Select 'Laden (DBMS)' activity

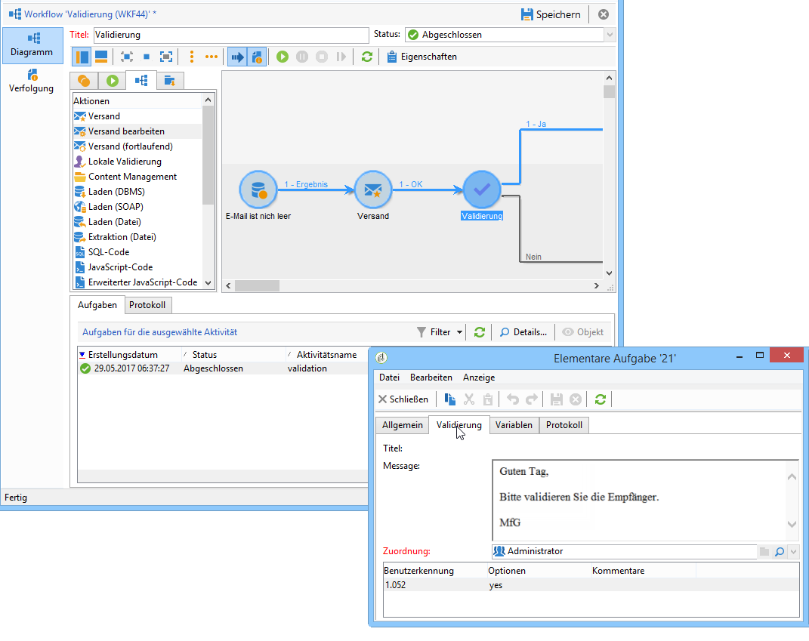pyautogui.click(x=137, y=191)
